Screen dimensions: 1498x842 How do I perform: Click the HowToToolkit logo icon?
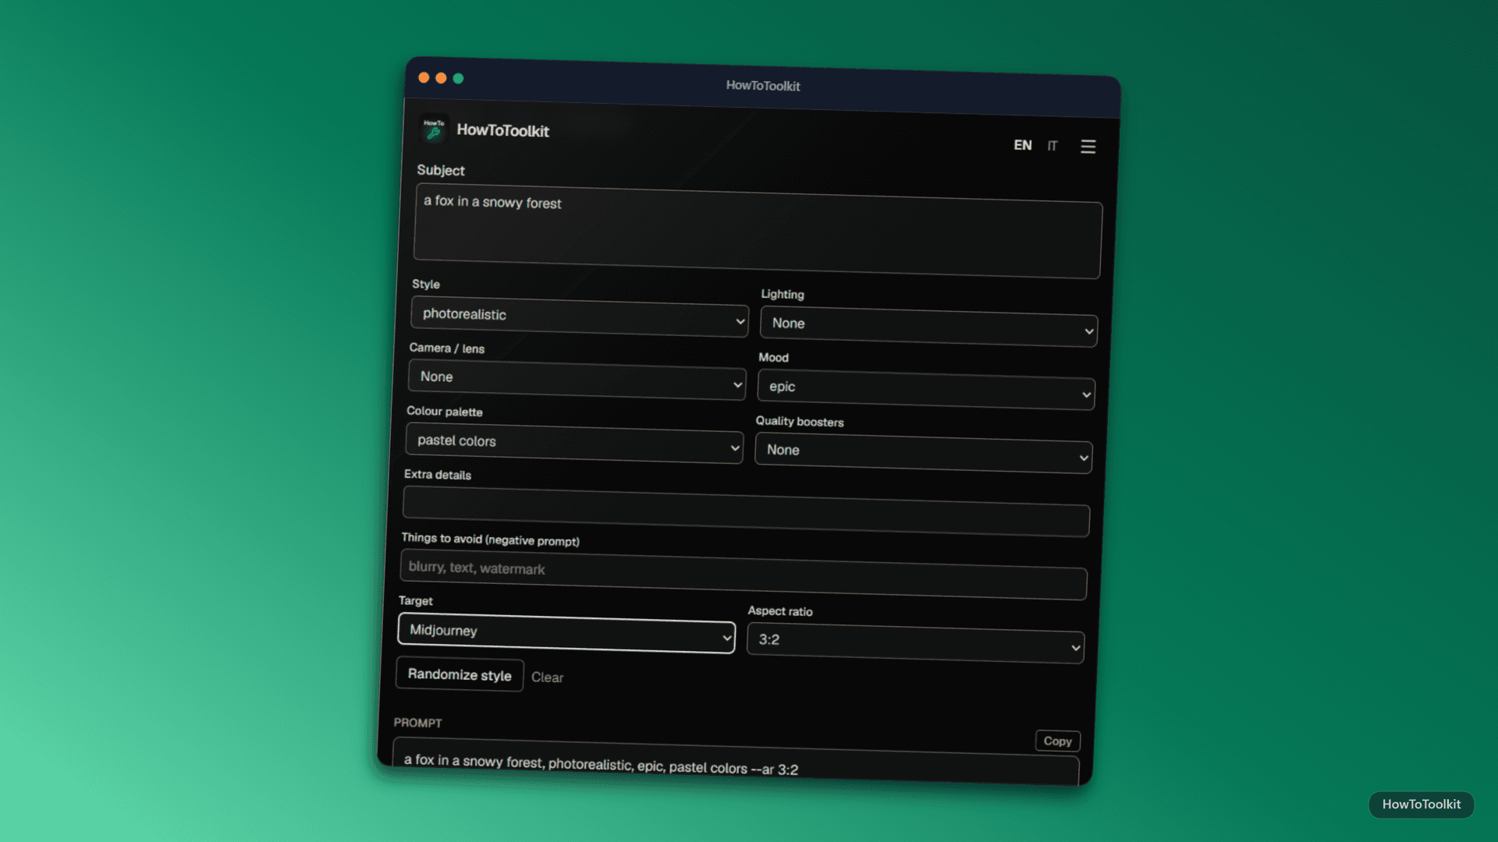pyautogui.click(x=434, y=129)
